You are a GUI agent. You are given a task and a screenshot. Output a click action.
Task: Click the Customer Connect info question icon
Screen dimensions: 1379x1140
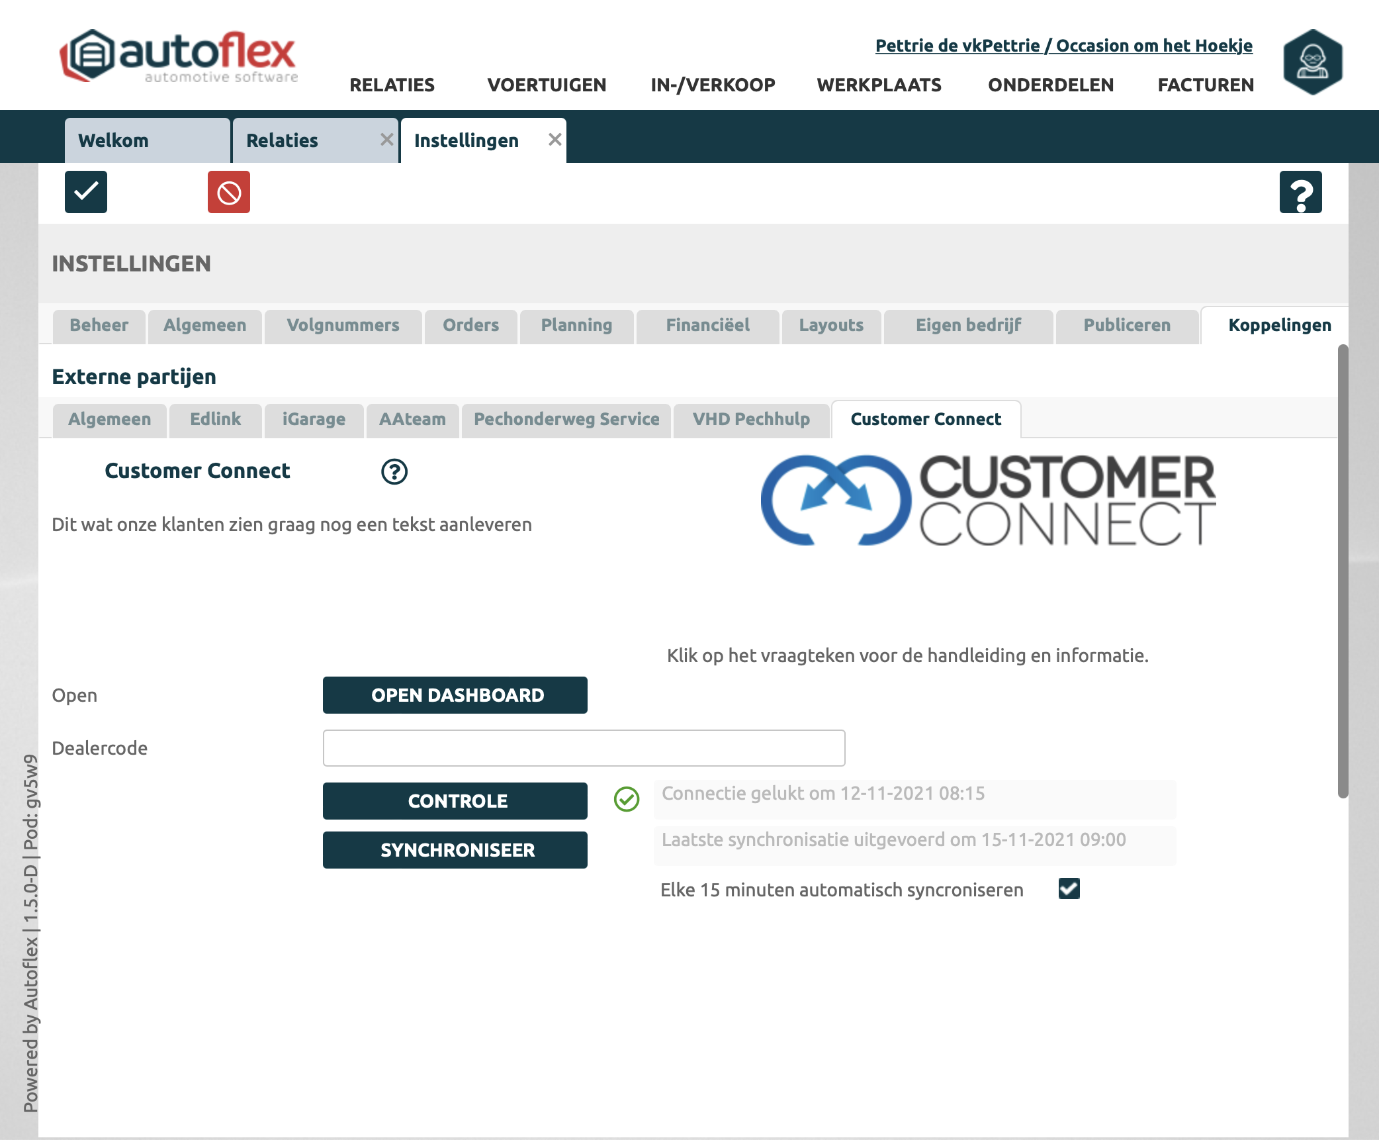[394, 471]
